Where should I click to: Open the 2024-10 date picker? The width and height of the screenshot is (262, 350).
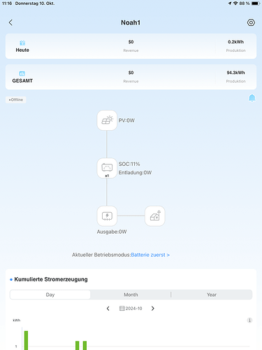point(131,309)
